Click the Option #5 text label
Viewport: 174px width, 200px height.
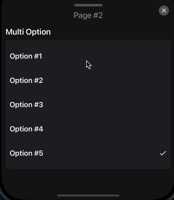click(26, 153)
